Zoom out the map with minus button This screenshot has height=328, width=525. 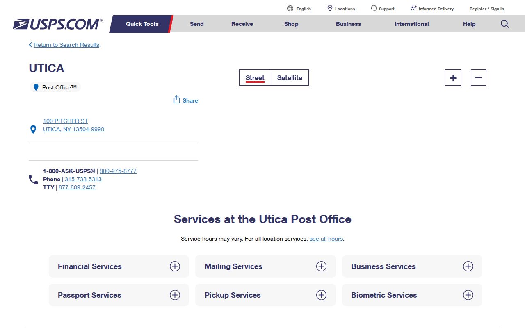pyautogui.click(x=478, y=77)
